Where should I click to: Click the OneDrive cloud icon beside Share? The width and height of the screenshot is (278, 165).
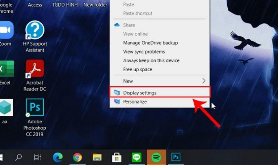117,25
